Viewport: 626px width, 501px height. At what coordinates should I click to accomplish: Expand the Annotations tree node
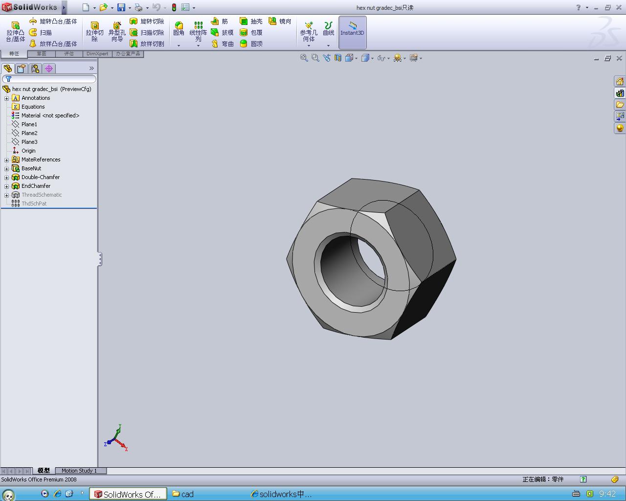pos(7,98)
